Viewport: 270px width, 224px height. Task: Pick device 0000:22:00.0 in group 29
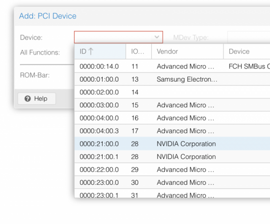coord(99,169)
